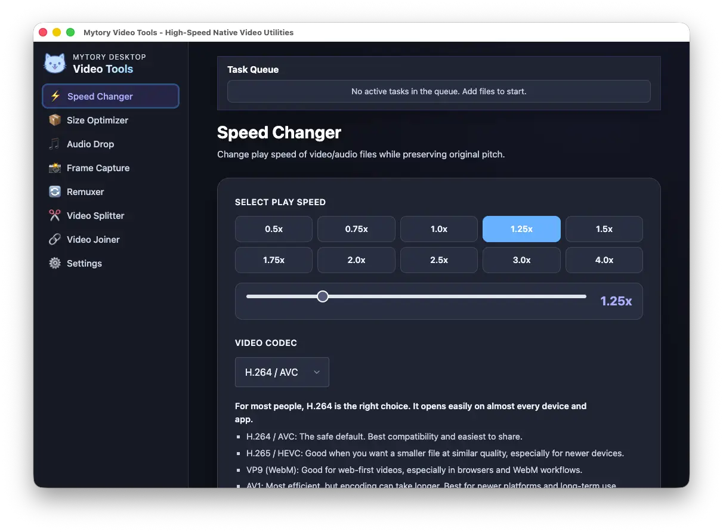
Task: Click the right end of speed slider track
Action: click(x=584, y=296)
